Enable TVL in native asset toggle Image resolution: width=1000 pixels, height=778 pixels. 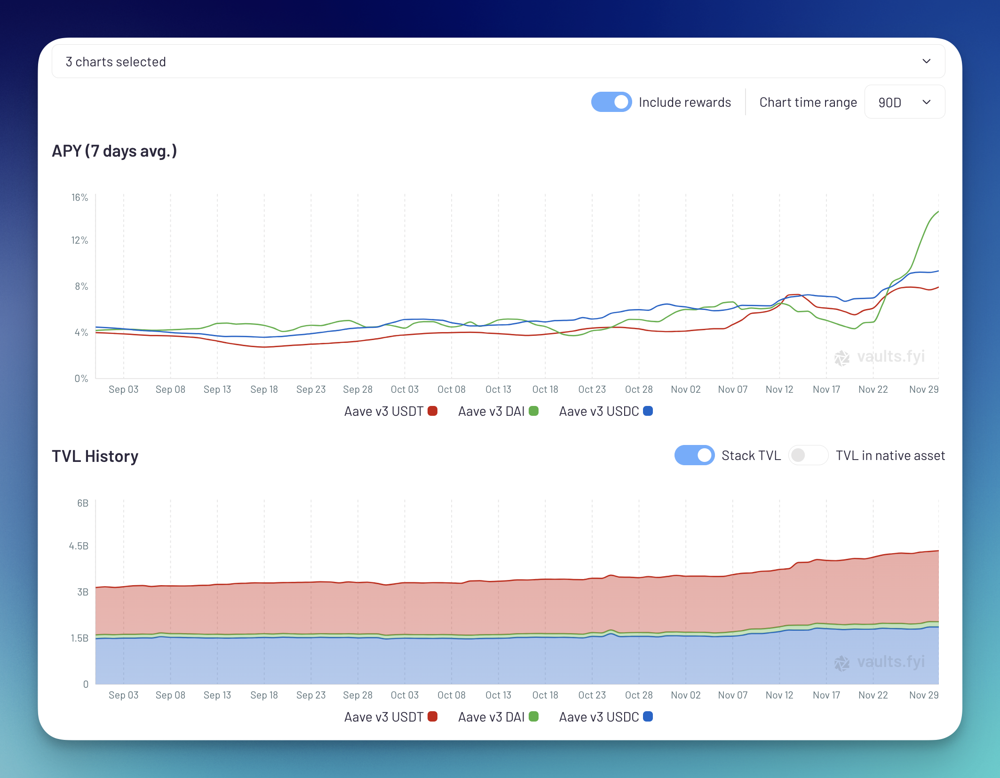click(x=808, y=455)
